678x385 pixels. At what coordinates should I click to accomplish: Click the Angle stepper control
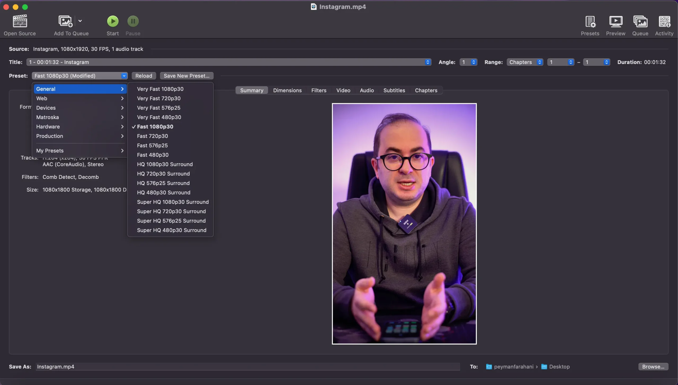474,62
